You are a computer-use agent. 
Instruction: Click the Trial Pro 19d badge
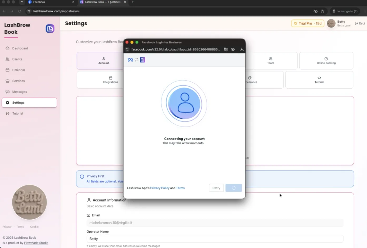click(308, 23)
